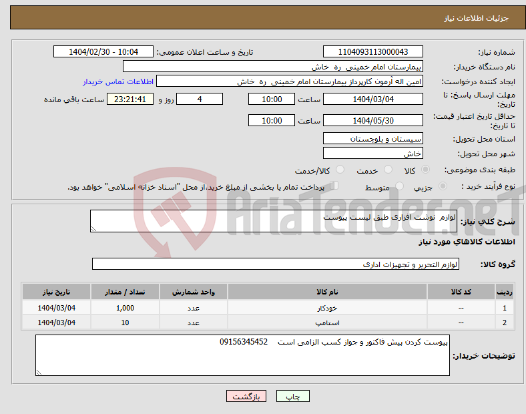This screenshot has height=414, width=526.
Task: Click the چاپ print button
Action: 292,396
